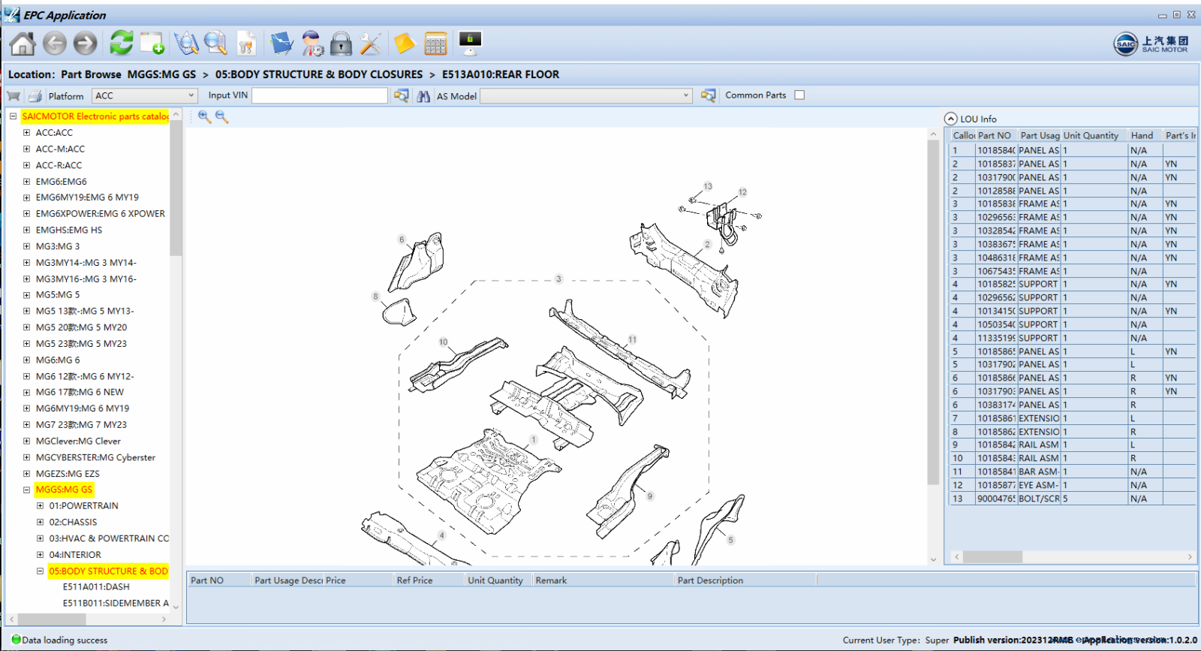Image resolution: width=1201 pixels, height=651 pixels.
Task: Click the wrench and screwdriver tools icon
Action: point(371,44)
